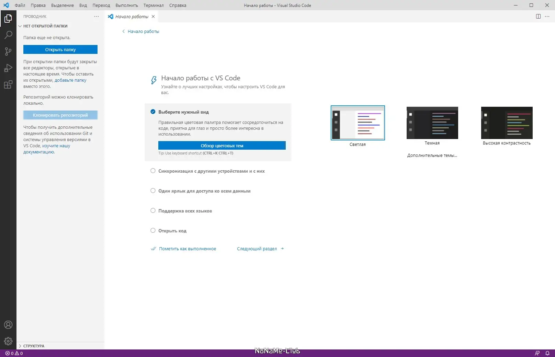555x357 pixels.
Task: Open the Explorer view in activity bar
Action: point(8,19)
